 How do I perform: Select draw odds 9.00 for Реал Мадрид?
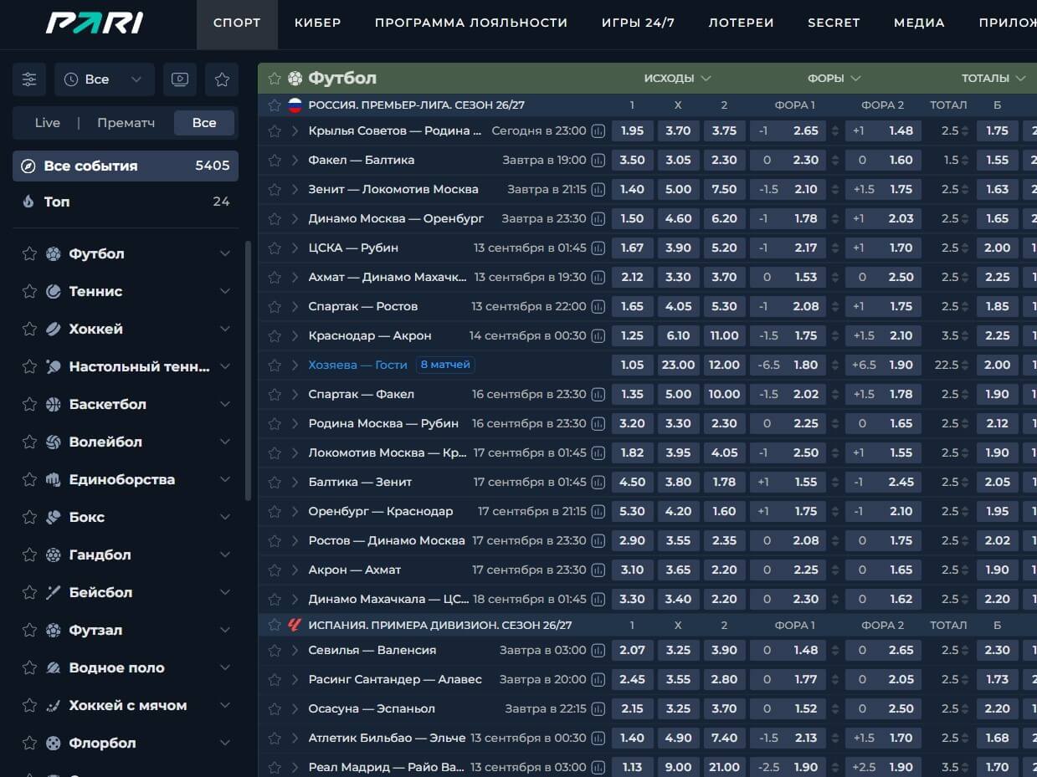(678, 767)
